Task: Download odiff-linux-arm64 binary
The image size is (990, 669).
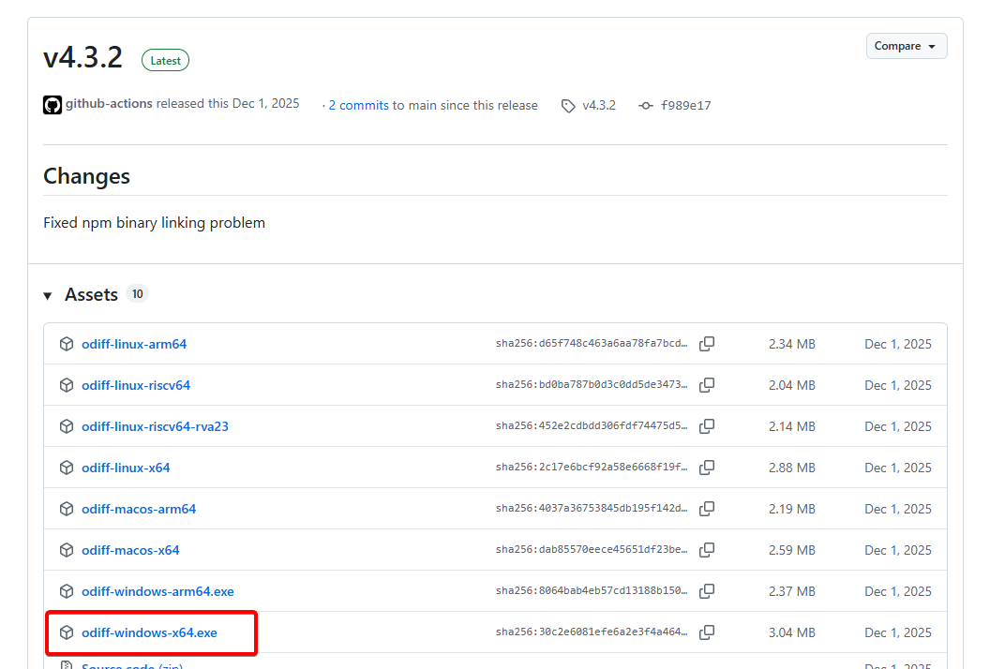Action: (134, 344)
